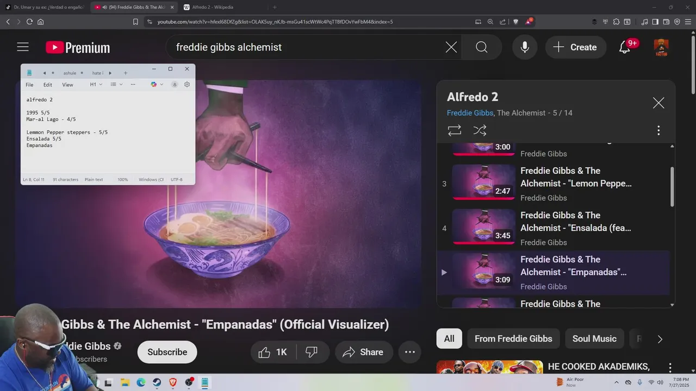Click Notepad "Ln 8, Col 11" status
The height and width of the screenshot is (391, 696).
[x=34, y=180]
